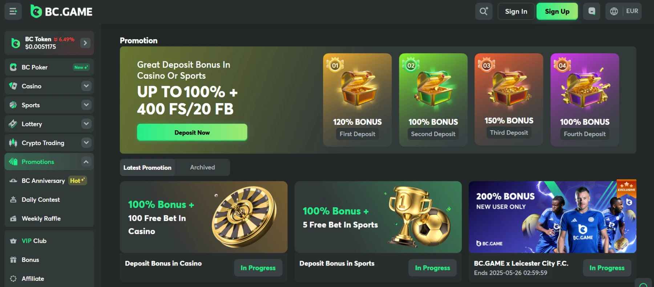654x287 pixels.
Task: Open the chat icon in the header
Action: point(592,11)
